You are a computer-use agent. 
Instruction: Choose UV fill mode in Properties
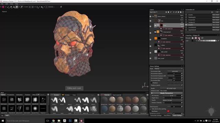[x=202, y=38]
